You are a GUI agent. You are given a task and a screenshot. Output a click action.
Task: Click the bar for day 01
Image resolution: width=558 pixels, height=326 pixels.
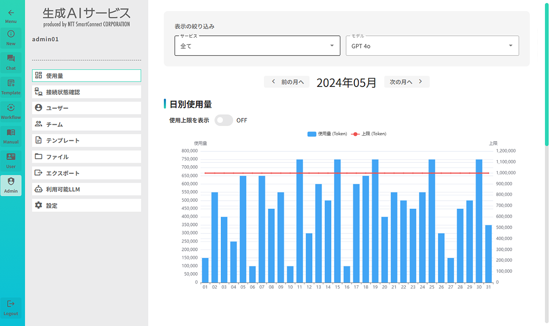coord(205,270)
